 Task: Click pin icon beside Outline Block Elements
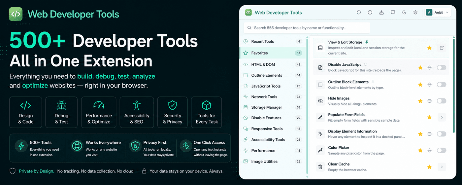(373, 82)
